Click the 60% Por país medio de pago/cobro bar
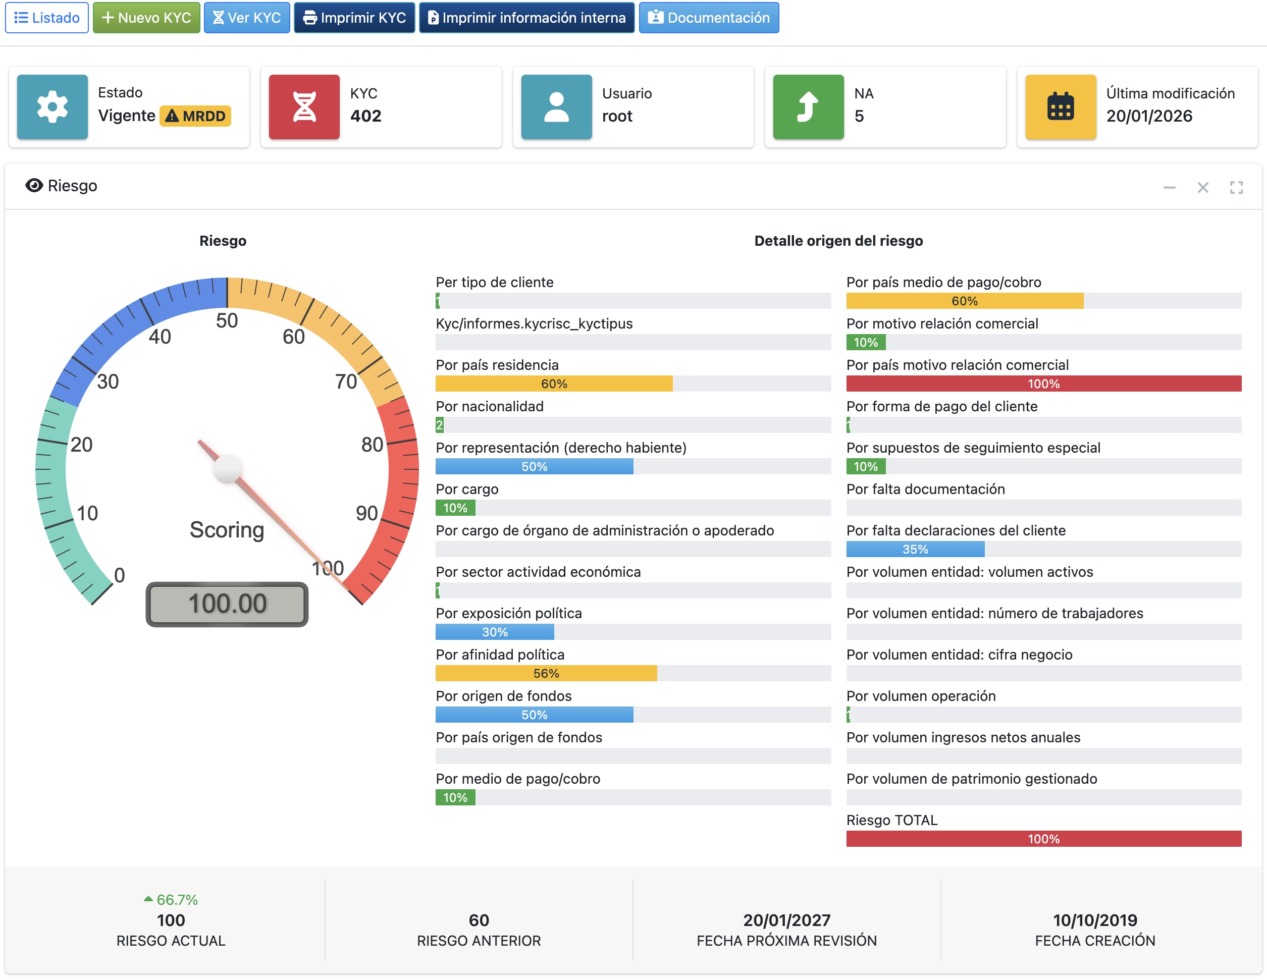The image size is (1267, 980). pyautogui.click(x=965, y=300)
